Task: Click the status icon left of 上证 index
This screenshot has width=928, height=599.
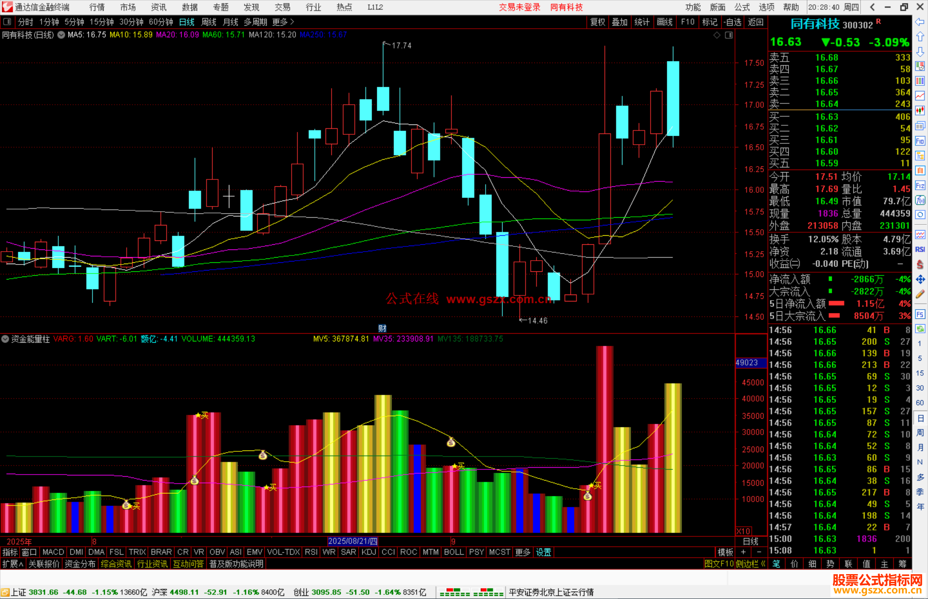Action: 5,593
